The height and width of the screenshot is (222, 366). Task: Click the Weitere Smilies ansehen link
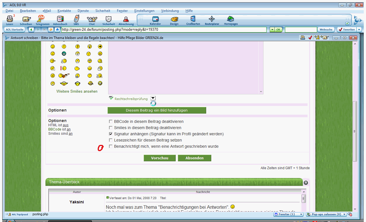point(77,92)
